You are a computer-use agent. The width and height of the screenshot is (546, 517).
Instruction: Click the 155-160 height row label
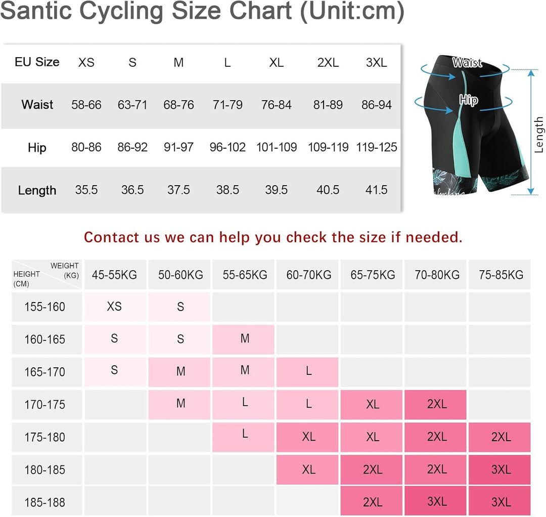(x=45, y=307)
